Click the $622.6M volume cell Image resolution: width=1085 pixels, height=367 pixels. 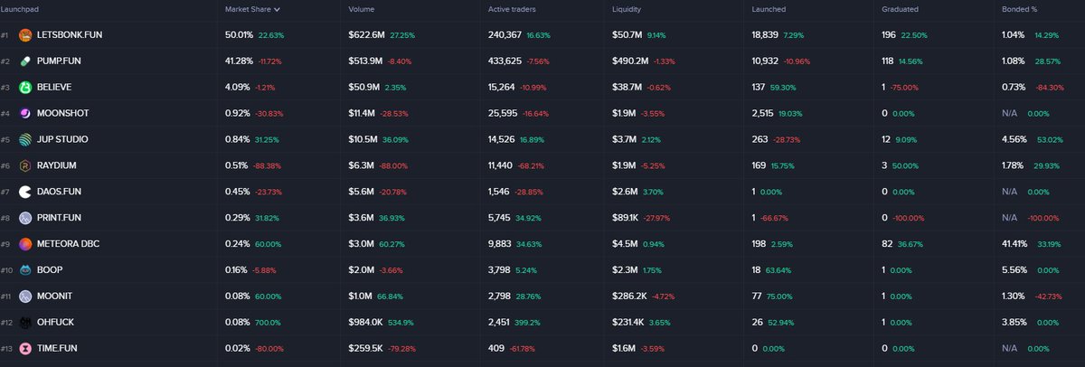[366, 35]
